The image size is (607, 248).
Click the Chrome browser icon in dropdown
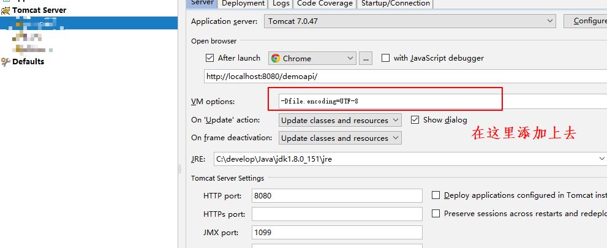[x=276, y=59]
